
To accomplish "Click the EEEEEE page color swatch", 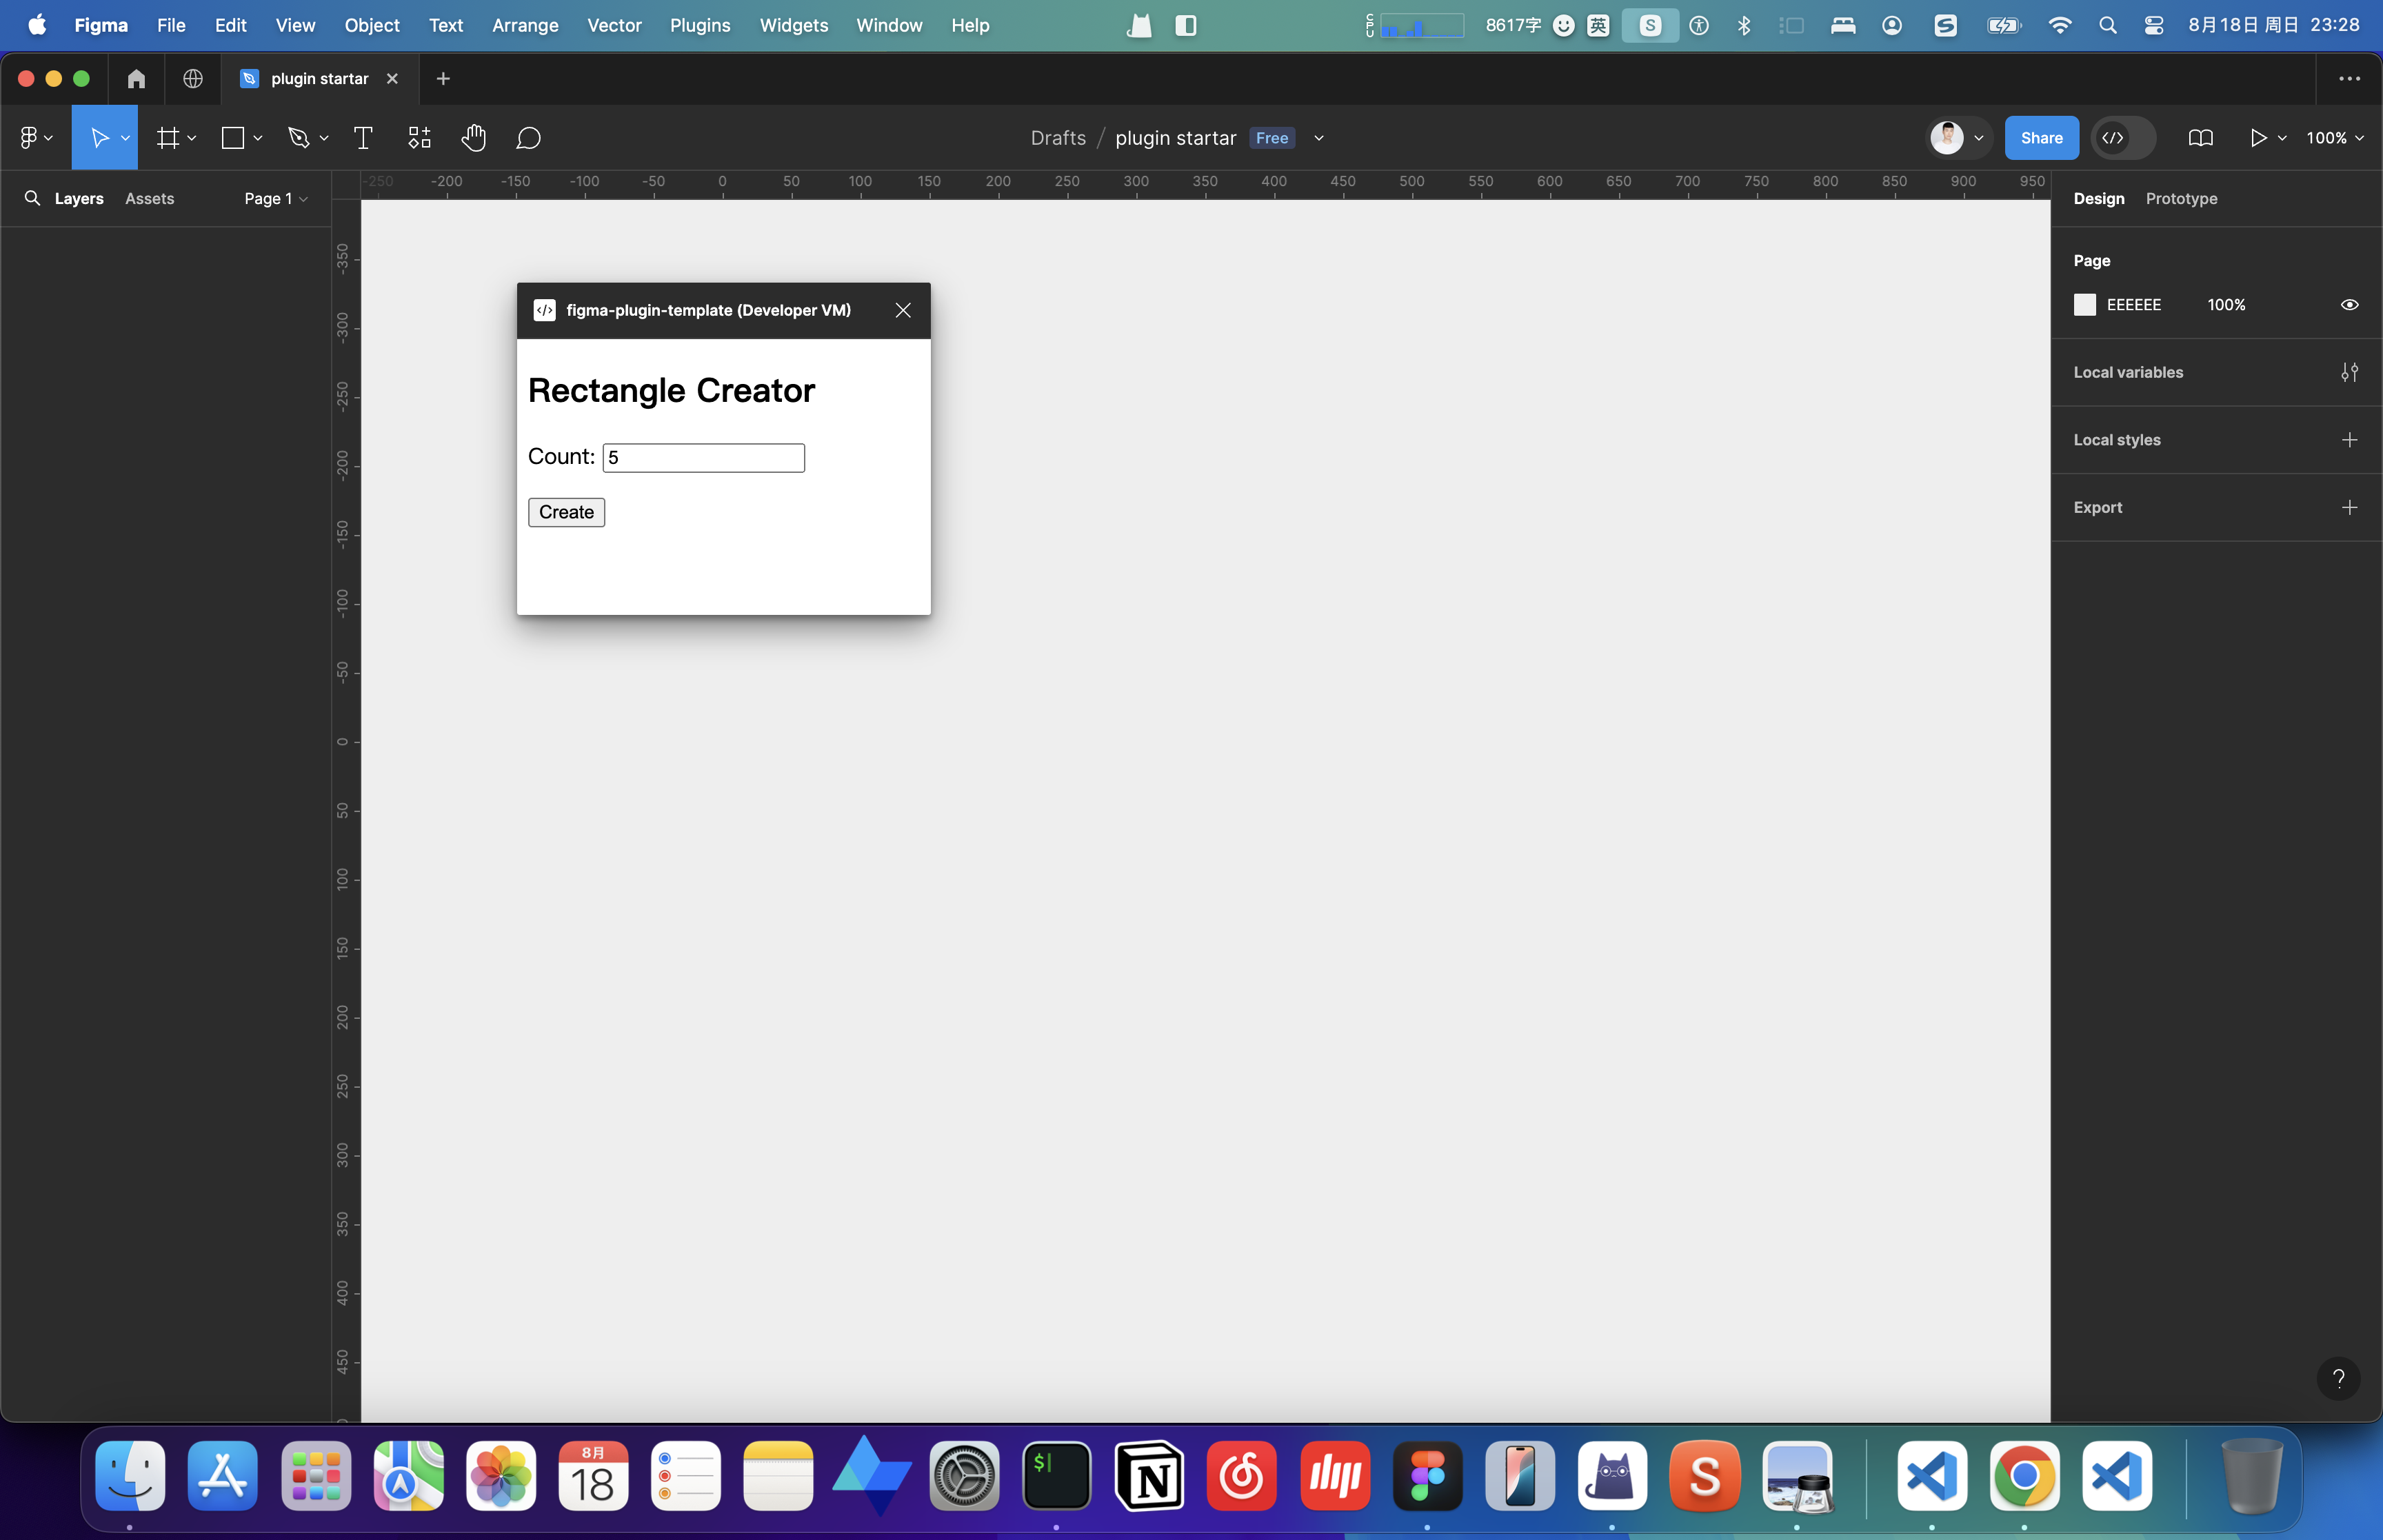I will click(x=2084, y=304).
